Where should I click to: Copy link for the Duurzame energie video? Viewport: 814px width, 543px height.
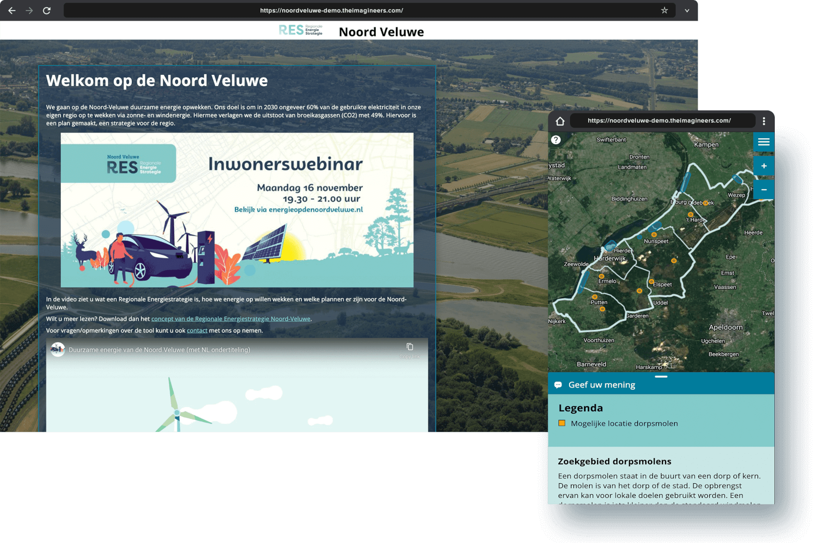pos(410,347)
